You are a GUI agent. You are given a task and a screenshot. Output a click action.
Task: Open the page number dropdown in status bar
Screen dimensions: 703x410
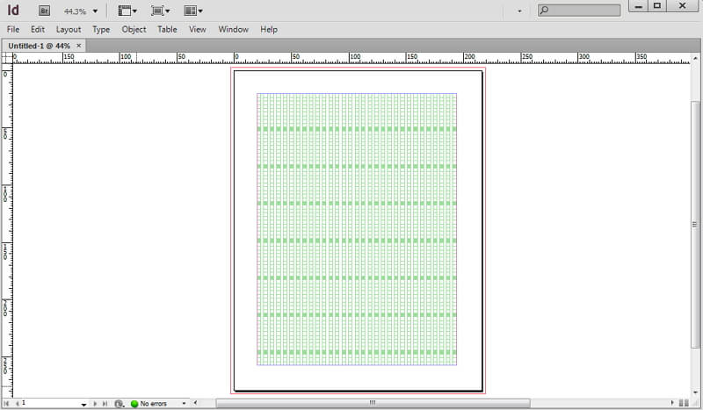84,404
